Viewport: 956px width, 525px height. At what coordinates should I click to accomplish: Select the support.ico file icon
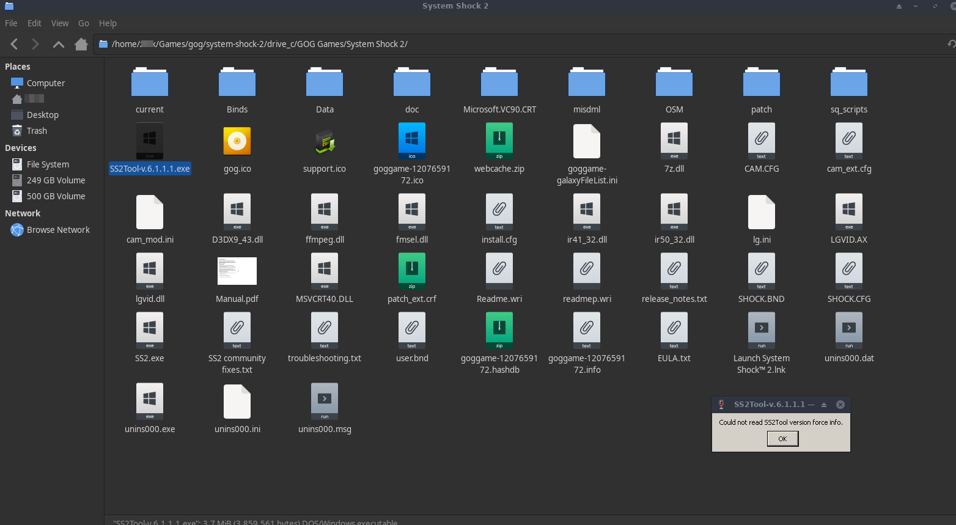coord(325,141)
